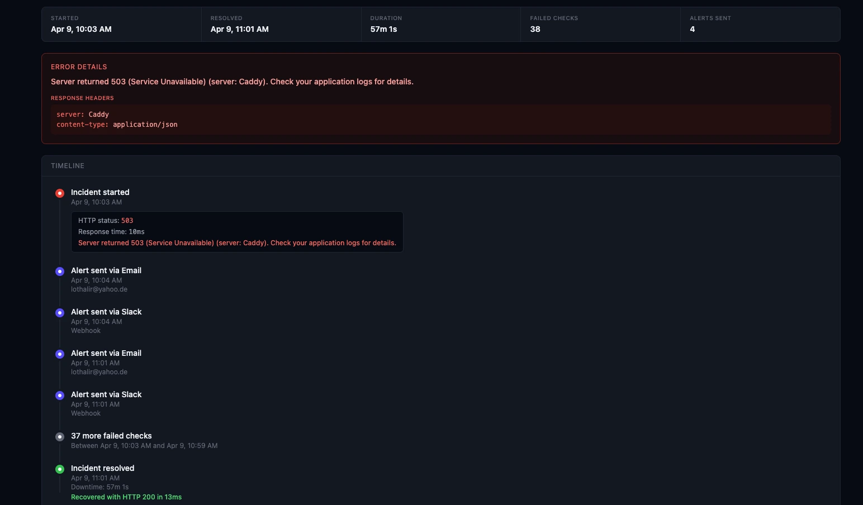Click the purple Alert sent via Slack marker

[60, 313]
